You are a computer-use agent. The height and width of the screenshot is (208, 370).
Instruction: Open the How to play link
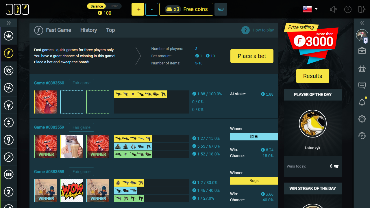[x=263, y=30]
